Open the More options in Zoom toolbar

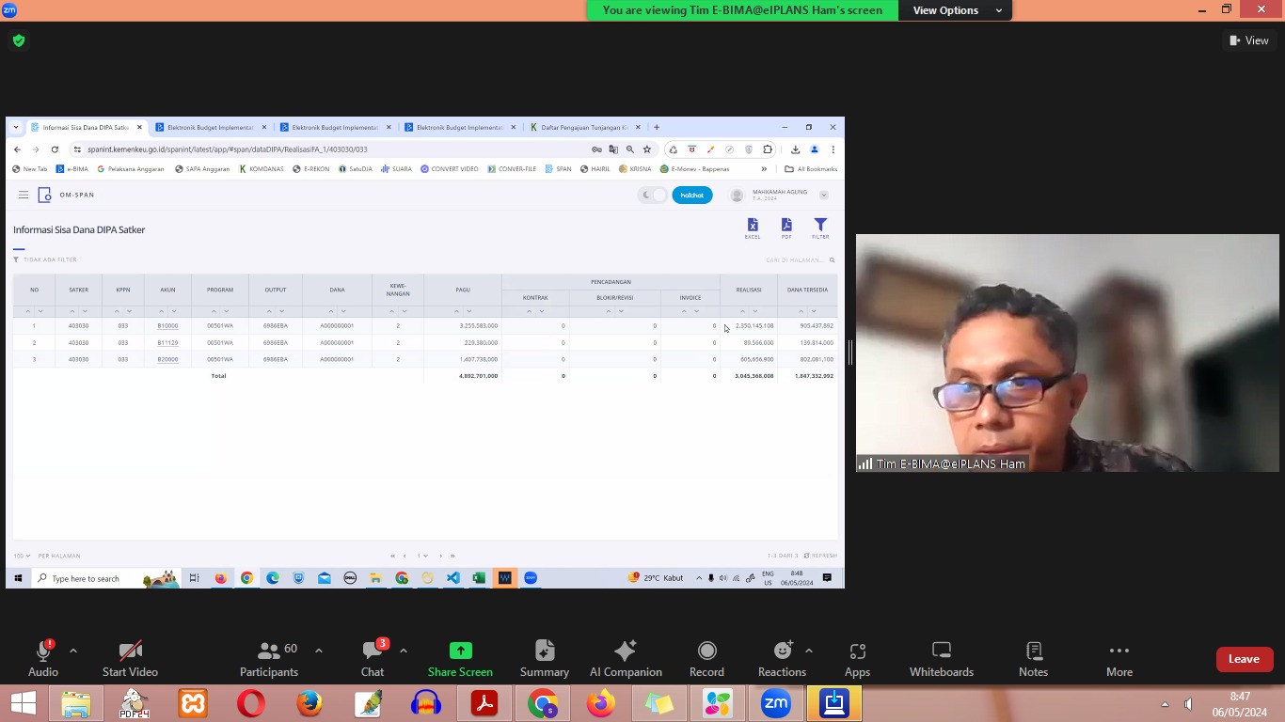[1119, 659]
